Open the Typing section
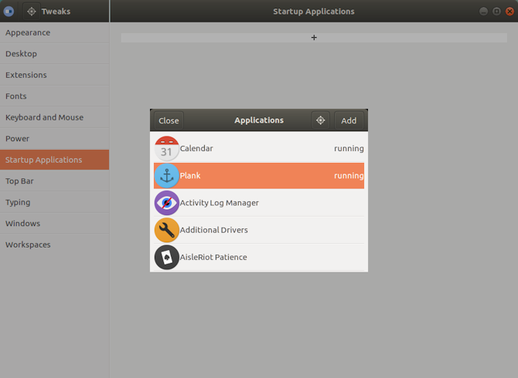The image size is (518, 378). [x=55, y=202]
